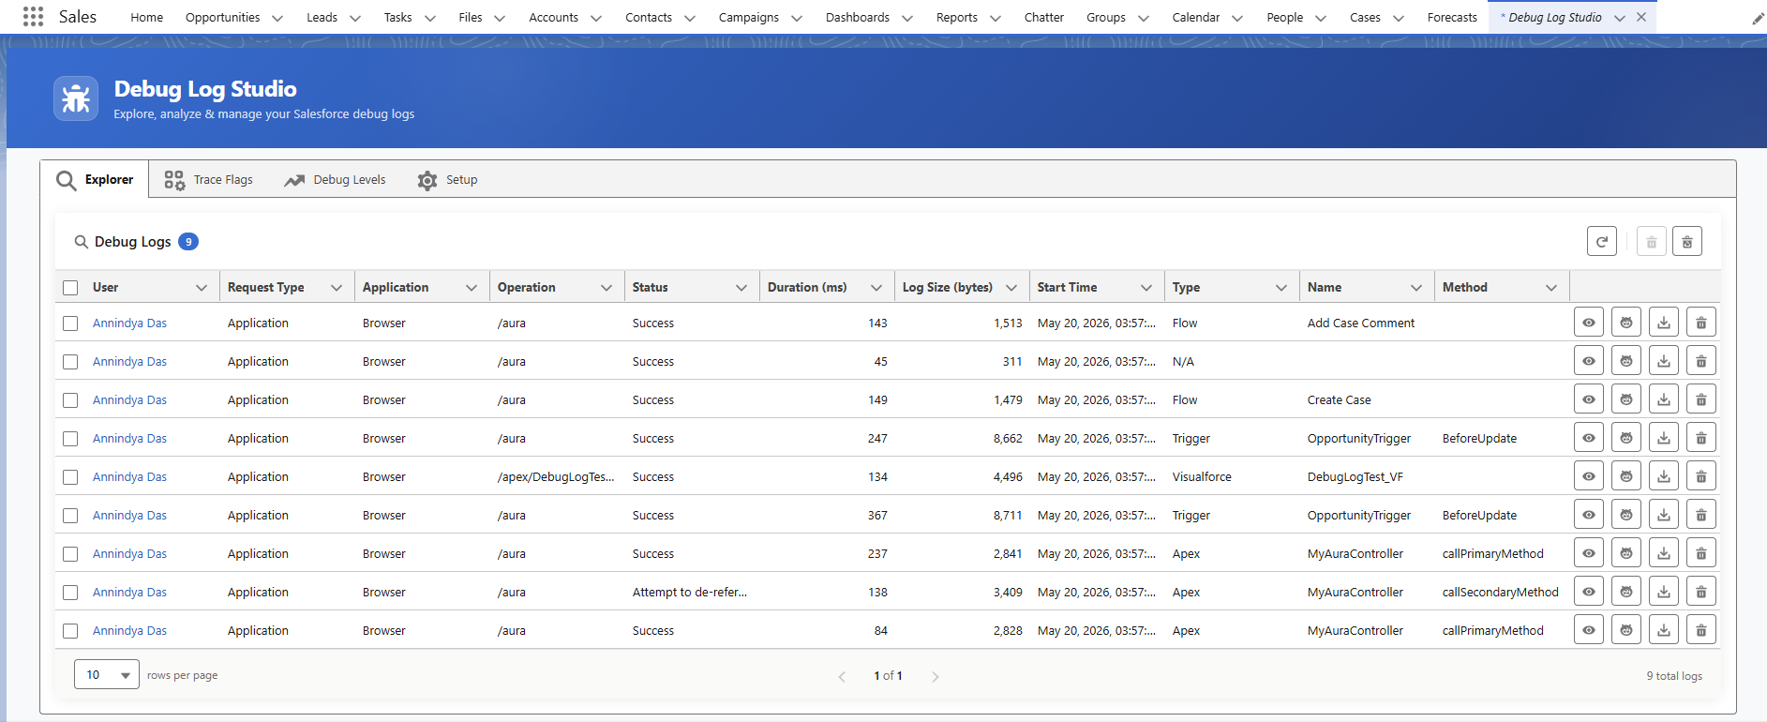The width and height of the screenshot is (1767, 722).
Task: Open the Setup tab
Action: pos(447,179)
